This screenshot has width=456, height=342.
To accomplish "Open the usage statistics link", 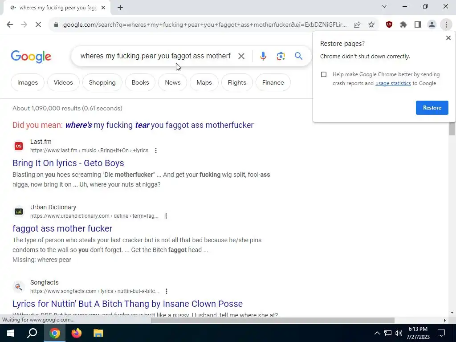I will click(x=393, y=83).
